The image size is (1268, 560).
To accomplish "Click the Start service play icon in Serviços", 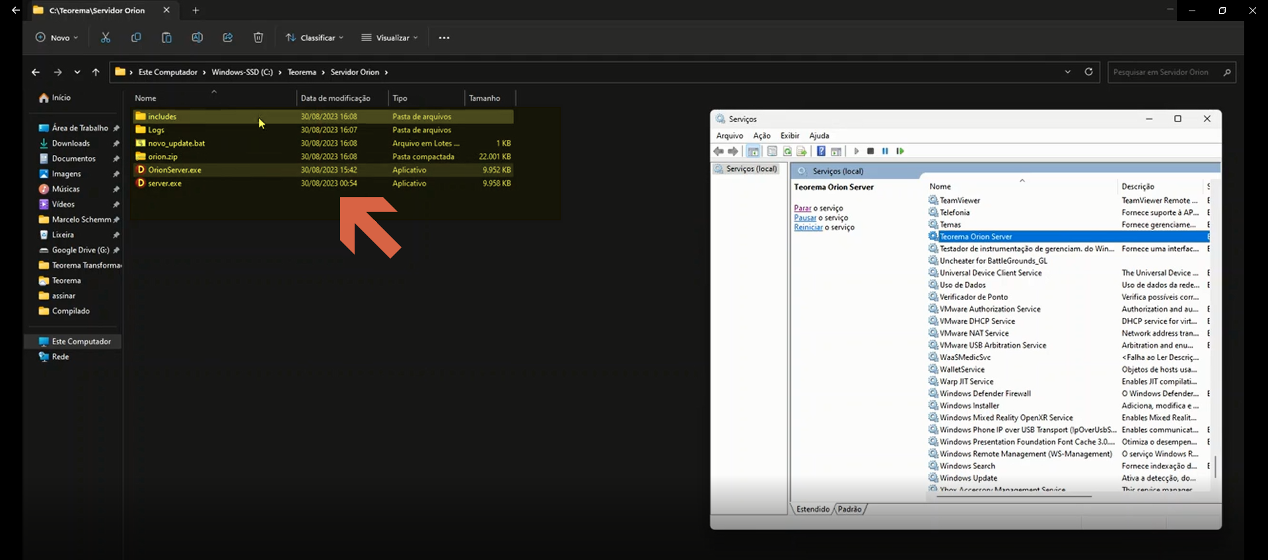I will tap(857, 151).
